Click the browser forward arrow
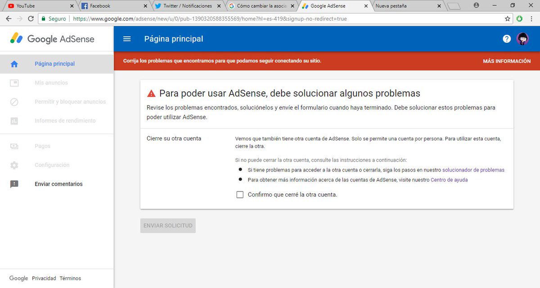540x288 pixels. [x=20, y=19]
